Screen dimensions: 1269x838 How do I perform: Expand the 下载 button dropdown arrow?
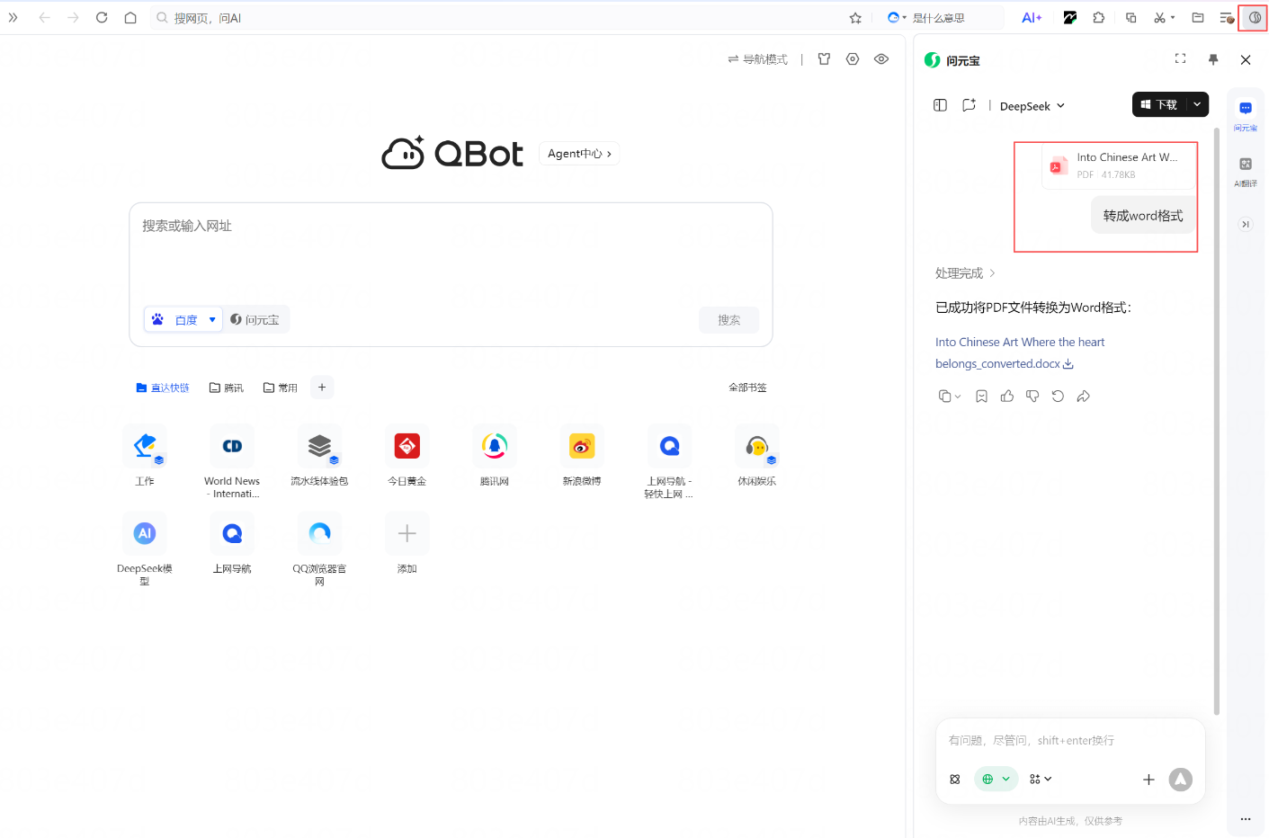pyautogui.click(x=1197, y=105)
